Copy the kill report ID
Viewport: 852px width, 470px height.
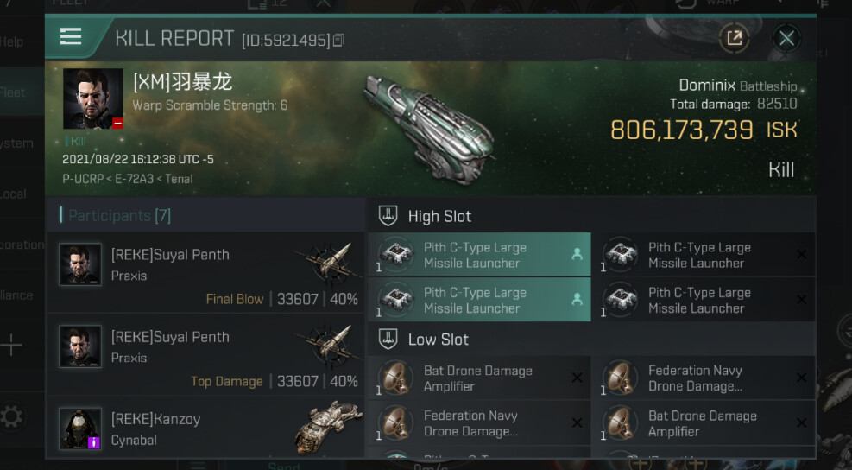[x=338, y=41]
